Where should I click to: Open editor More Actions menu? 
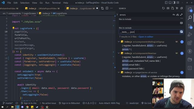(111, 8)
